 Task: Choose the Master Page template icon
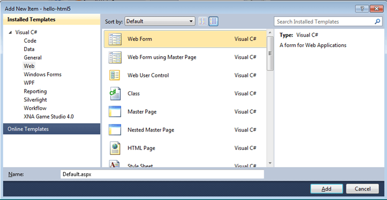[x=115, y=112]
